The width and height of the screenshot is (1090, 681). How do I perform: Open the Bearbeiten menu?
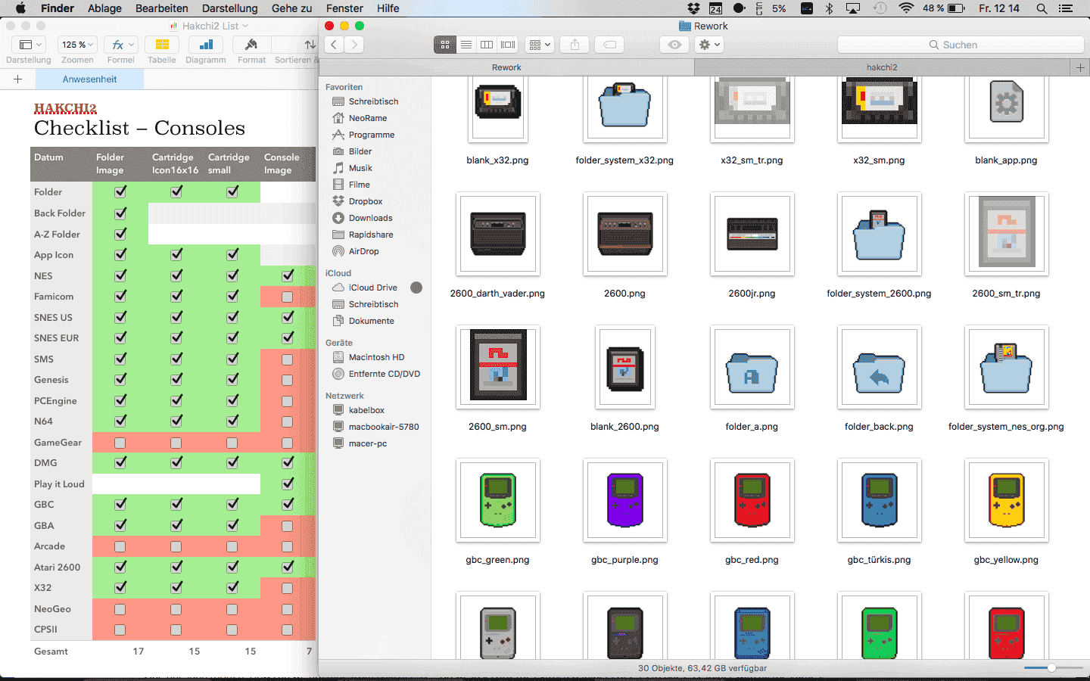click(x=162, y=8)
